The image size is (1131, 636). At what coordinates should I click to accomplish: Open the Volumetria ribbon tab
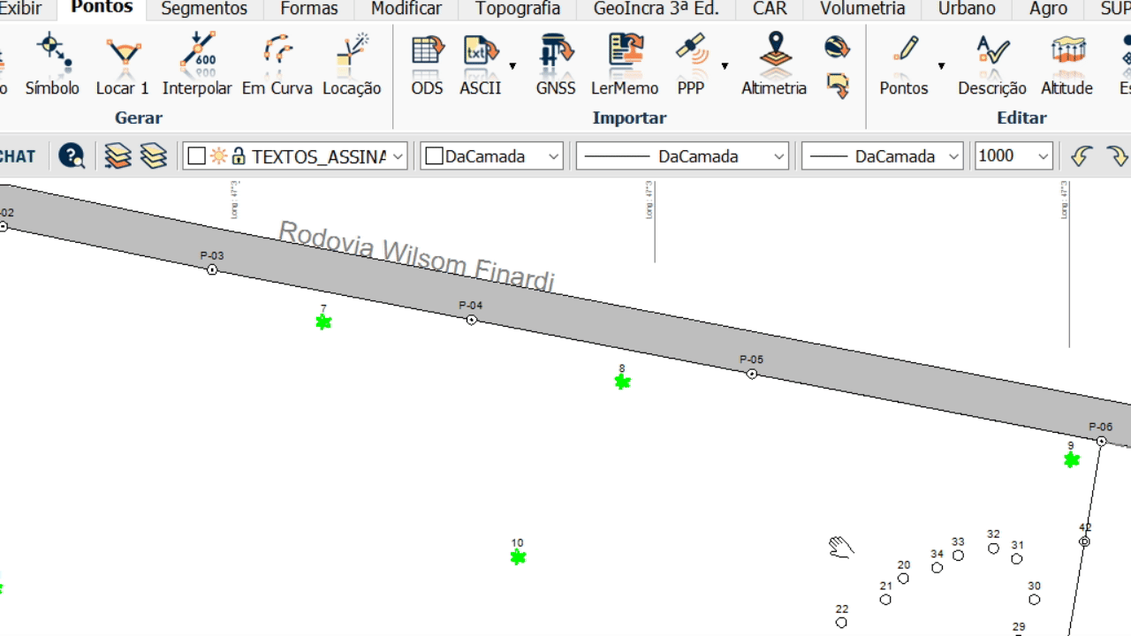[x=862, y=10]
